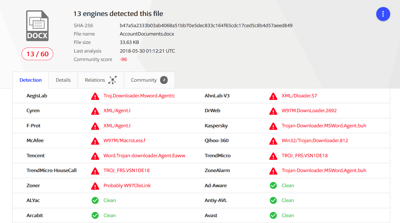The height and width of the screenshot is (223, 400).
Task: Click the Tencent red warning icon
Action: pyautogui.click(x=95, y=156)
